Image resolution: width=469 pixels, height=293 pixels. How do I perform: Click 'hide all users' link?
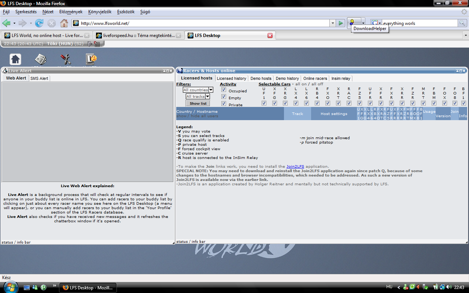[204, 116]
